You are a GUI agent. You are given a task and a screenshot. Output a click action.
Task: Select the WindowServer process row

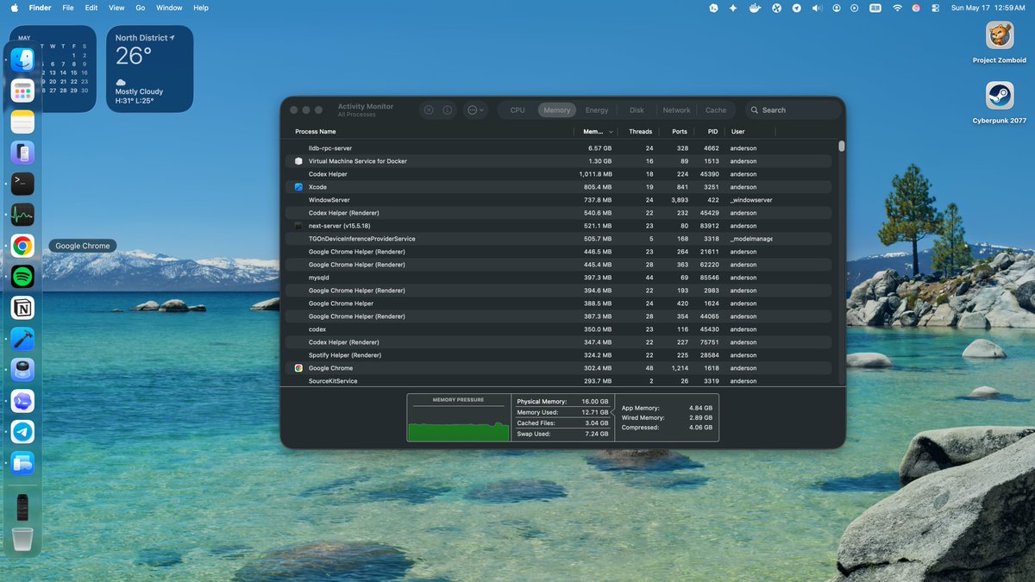561,200
